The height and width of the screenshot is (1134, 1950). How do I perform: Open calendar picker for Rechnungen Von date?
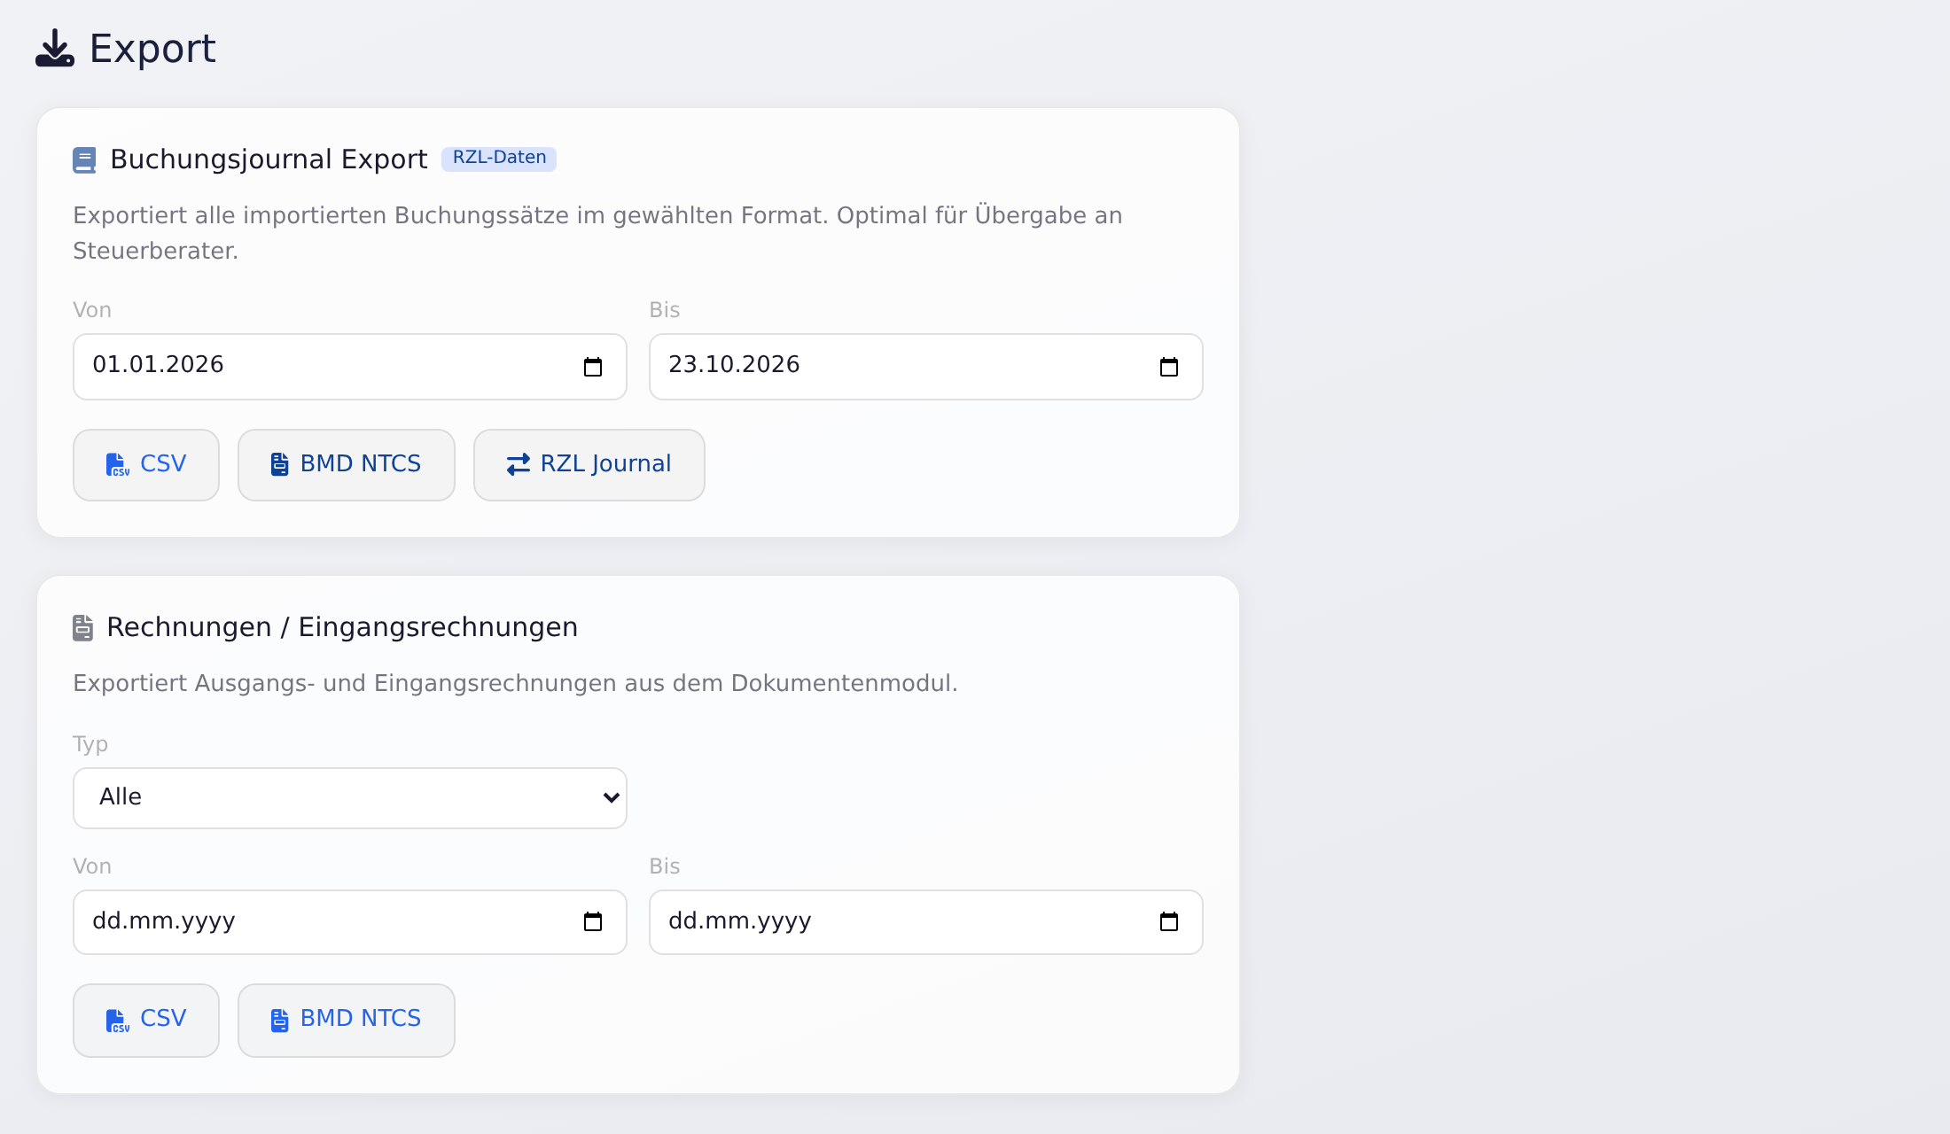pos(593,922)
